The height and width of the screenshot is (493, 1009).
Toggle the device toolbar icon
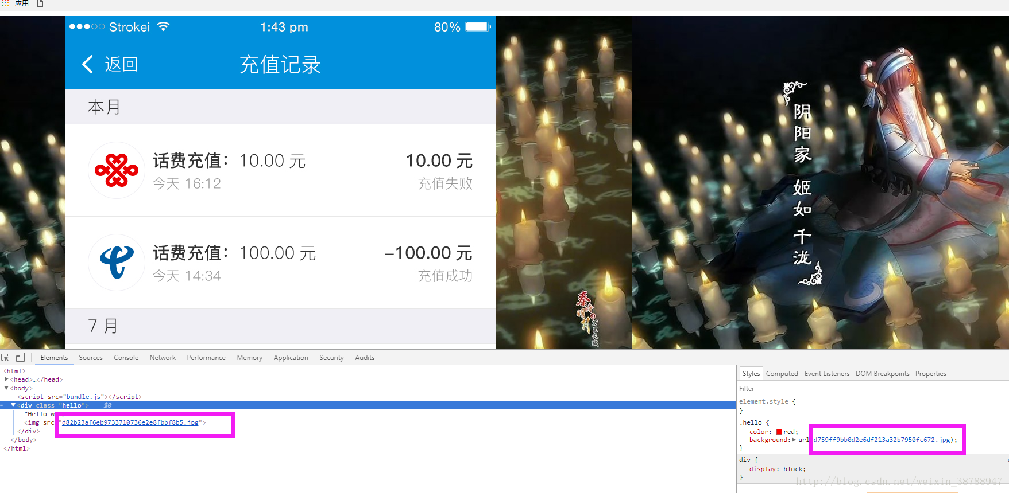[20, 357]
